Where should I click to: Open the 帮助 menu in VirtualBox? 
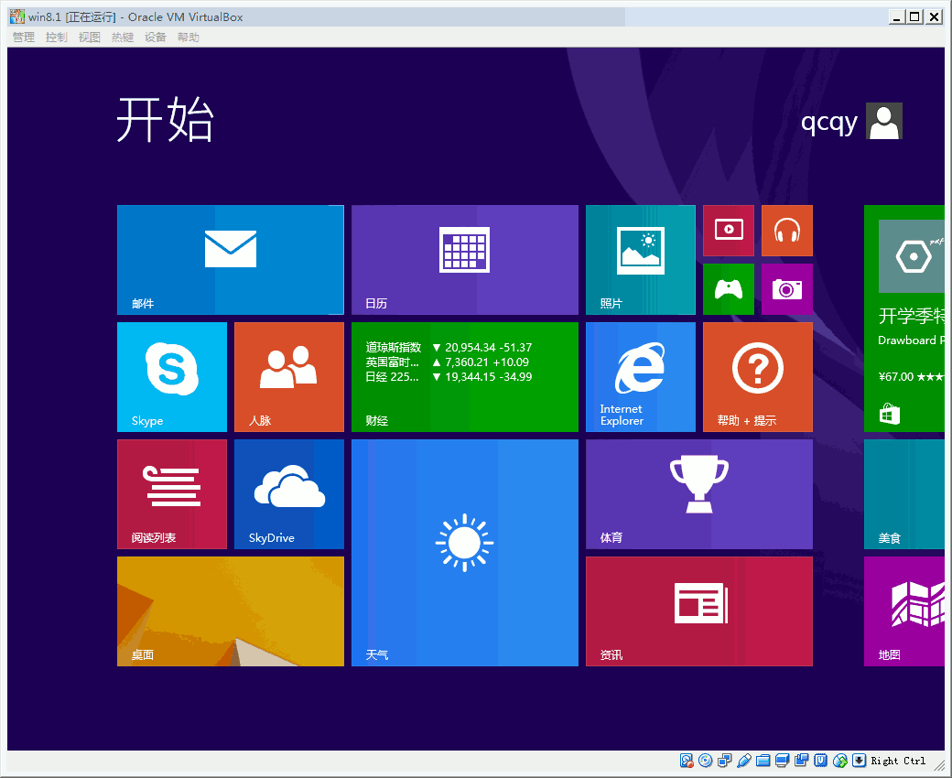coord(189,37)
